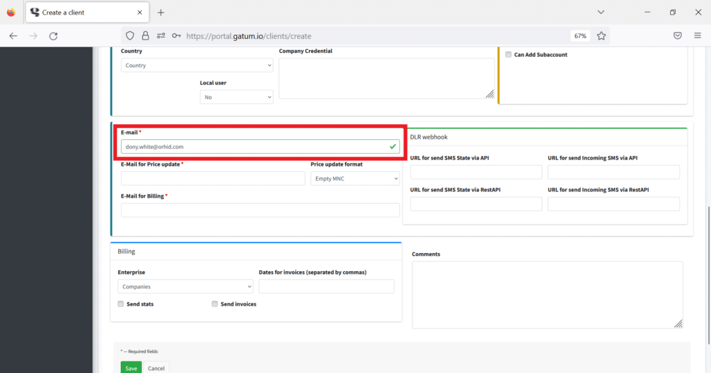Viewport: 711px width, 373px height.
Task: Open site permissions icon in address bar
Action: (161, 36)
